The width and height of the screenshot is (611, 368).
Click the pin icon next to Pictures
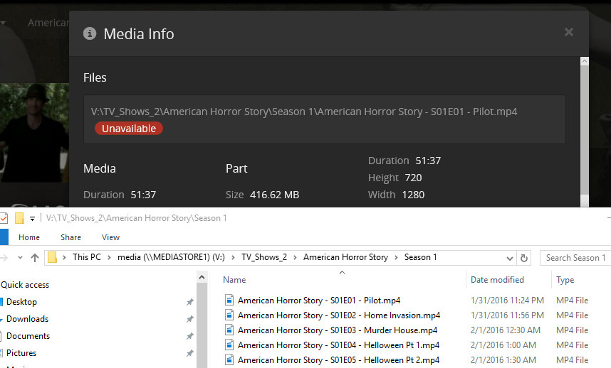pos(189,353)
